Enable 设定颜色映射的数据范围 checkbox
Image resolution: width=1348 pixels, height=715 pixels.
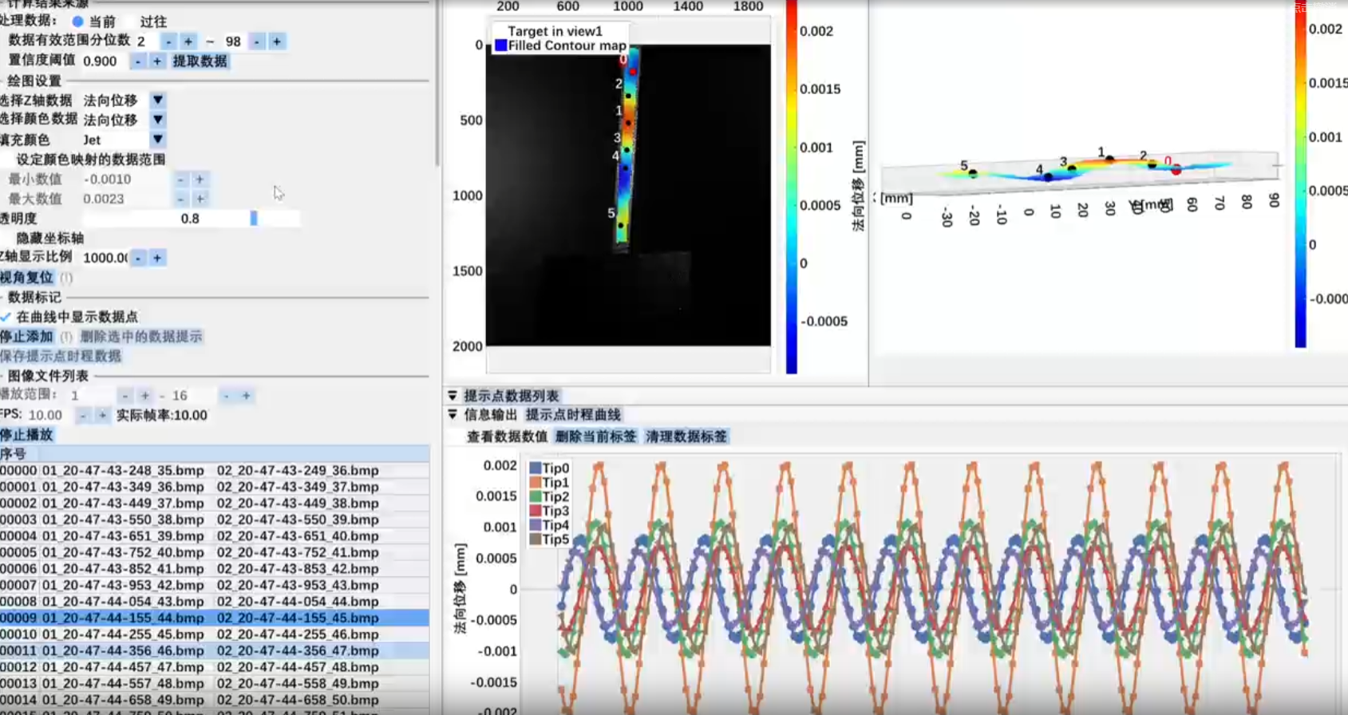7,160
